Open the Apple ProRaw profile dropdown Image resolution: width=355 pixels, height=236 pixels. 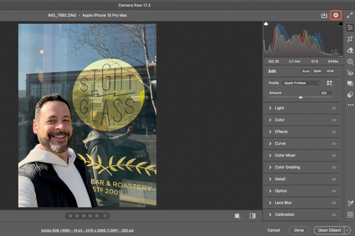coord(301,83)
